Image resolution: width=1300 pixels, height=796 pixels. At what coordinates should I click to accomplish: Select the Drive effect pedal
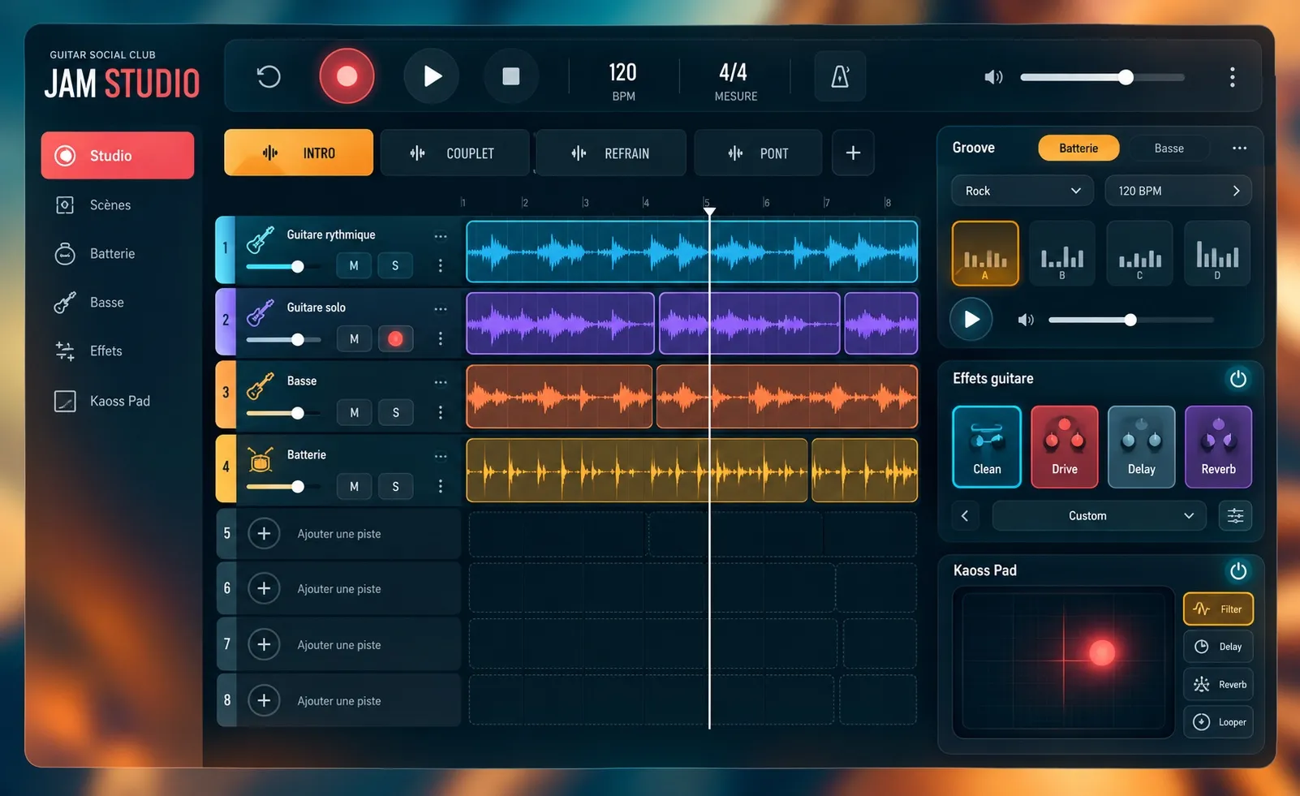pos(1064,447)
